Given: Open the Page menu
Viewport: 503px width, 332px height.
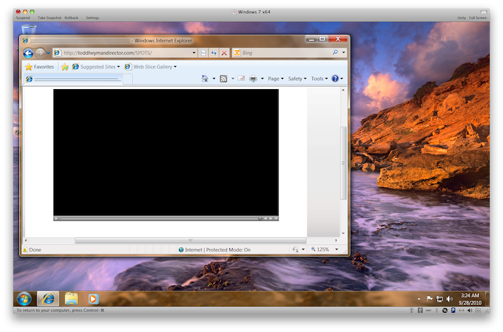Looking at the screenshot, I should (x=275, y=78).
